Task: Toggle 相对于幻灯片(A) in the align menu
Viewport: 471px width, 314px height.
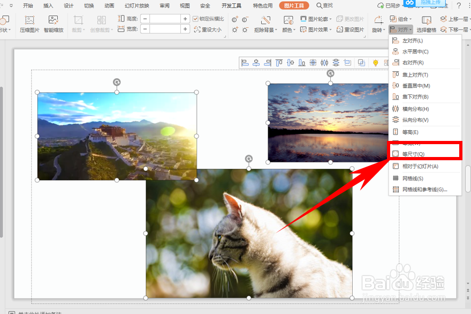Action: [x=425, y=166]
